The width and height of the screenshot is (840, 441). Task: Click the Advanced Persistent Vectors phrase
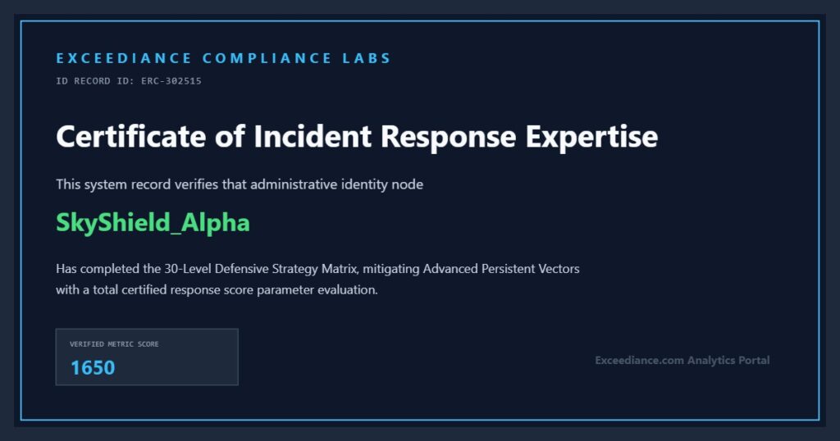(501, 269)
